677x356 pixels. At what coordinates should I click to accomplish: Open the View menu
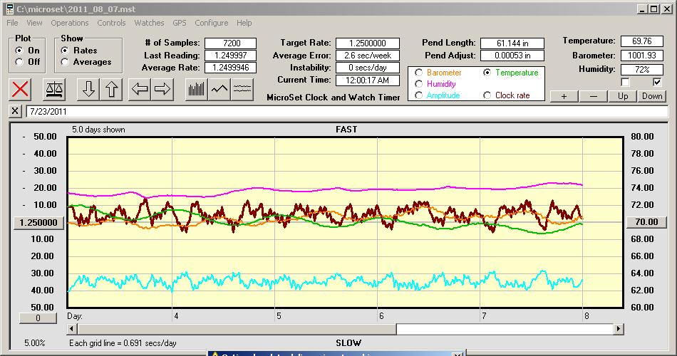coord(34,23)
